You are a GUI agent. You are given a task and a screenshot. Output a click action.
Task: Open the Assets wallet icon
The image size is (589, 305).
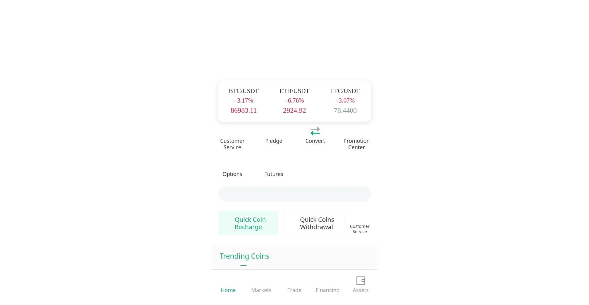click(x=360, y=280)
